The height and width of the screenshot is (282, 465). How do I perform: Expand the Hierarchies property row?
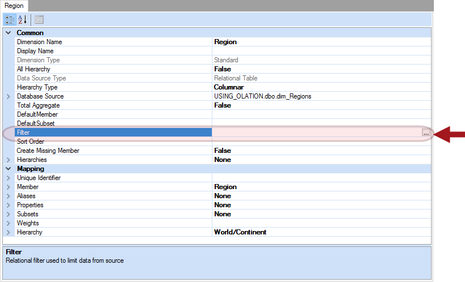(x=8, y=160)
